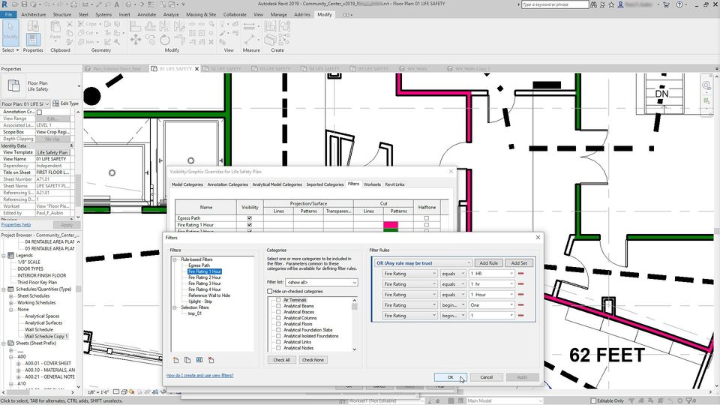The width and height of the screenshot is (720, 405).
Task: Click Cancel in the Filters dialog
Action: click(x=486, y=377)
